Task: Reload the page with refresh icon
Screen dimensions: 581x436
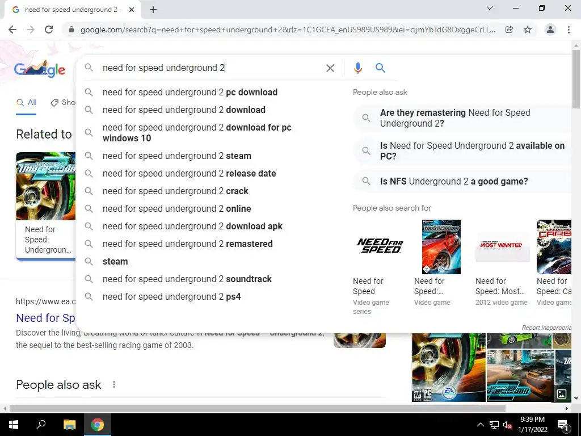Action: point(49,30)
